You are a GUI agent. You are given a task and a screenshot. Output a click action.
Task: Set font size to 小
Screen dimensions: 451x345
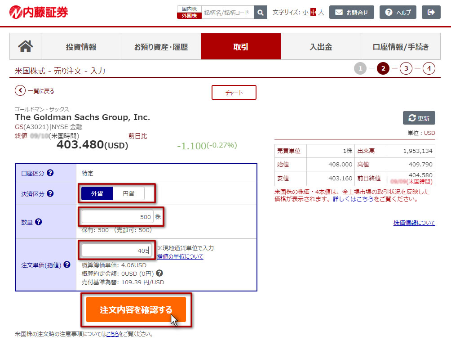[305, 13]
